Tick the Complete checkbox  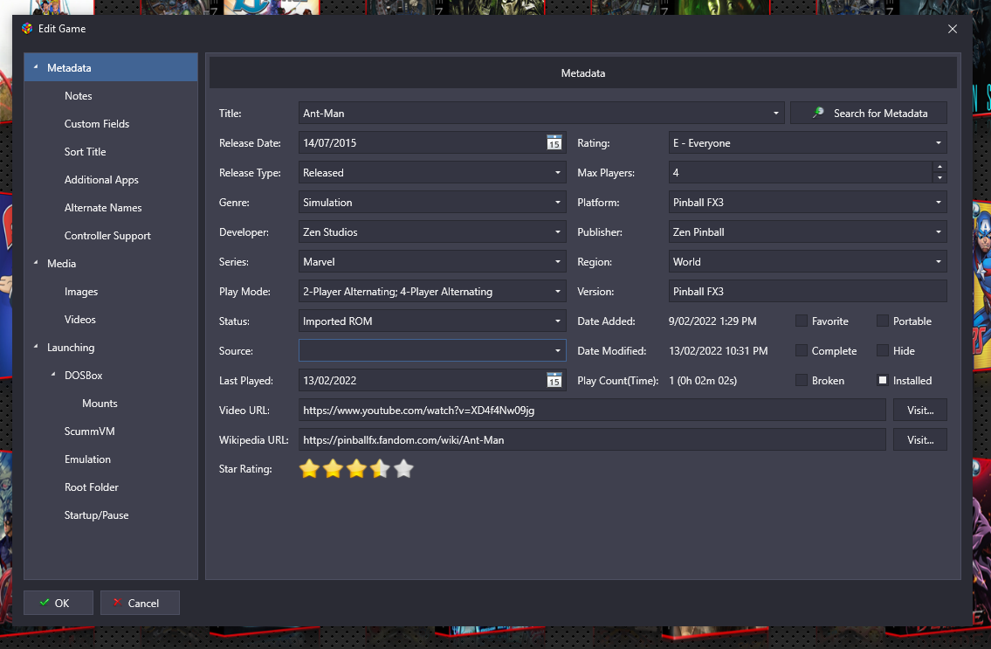[802, 350]
